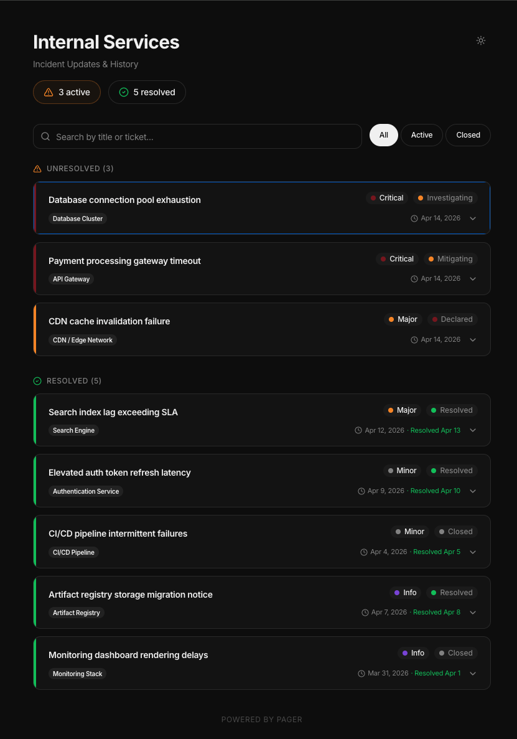Viewport: 517px width, 739px height.
Task: Toggle the 3 active incidents filter chip
Action: (x=67, y=92)
